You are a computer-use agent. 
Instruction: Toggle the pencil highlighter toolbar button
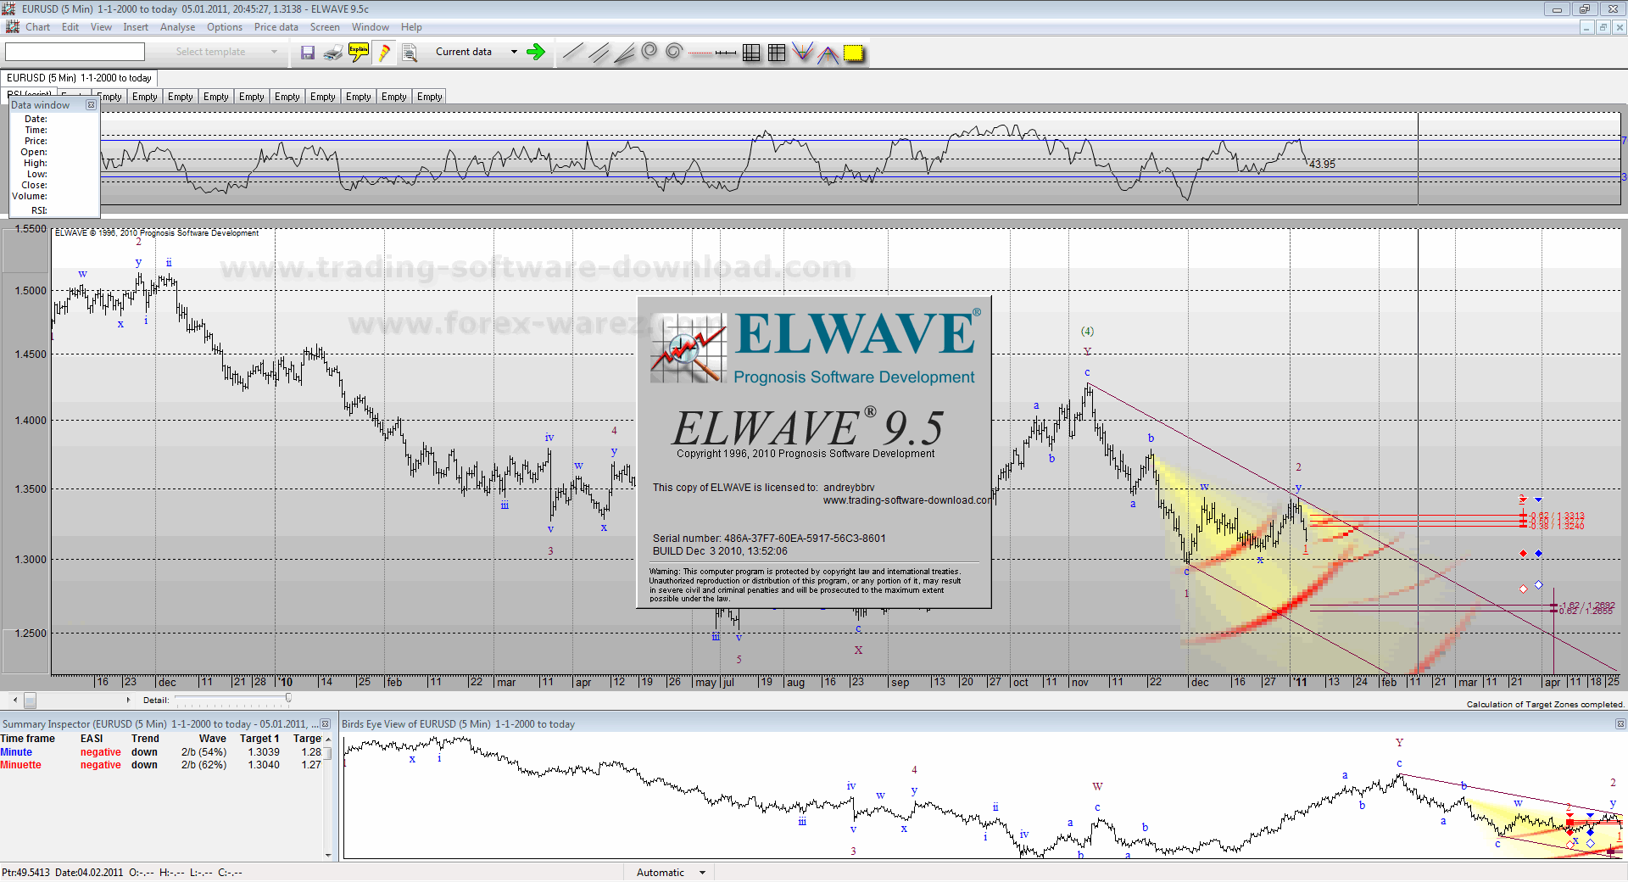pos(384,53)
